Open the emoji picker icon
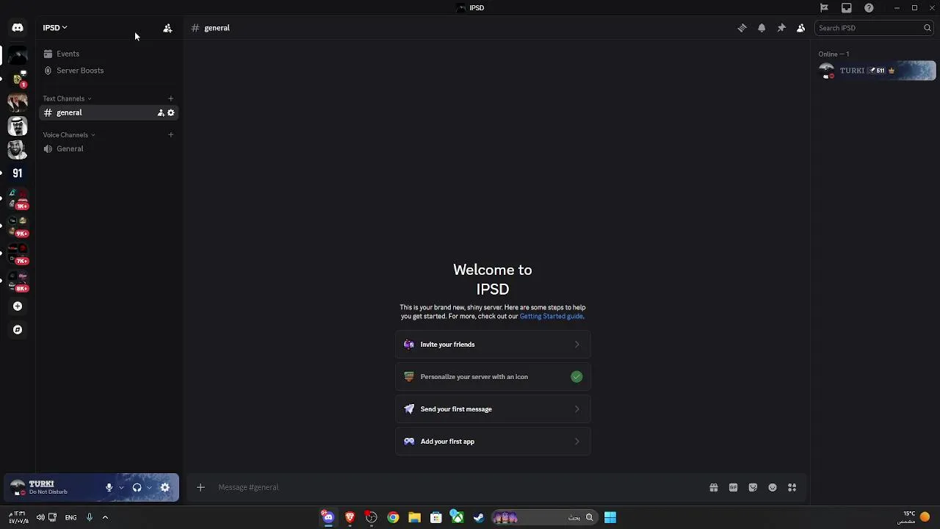 (773, 487)
